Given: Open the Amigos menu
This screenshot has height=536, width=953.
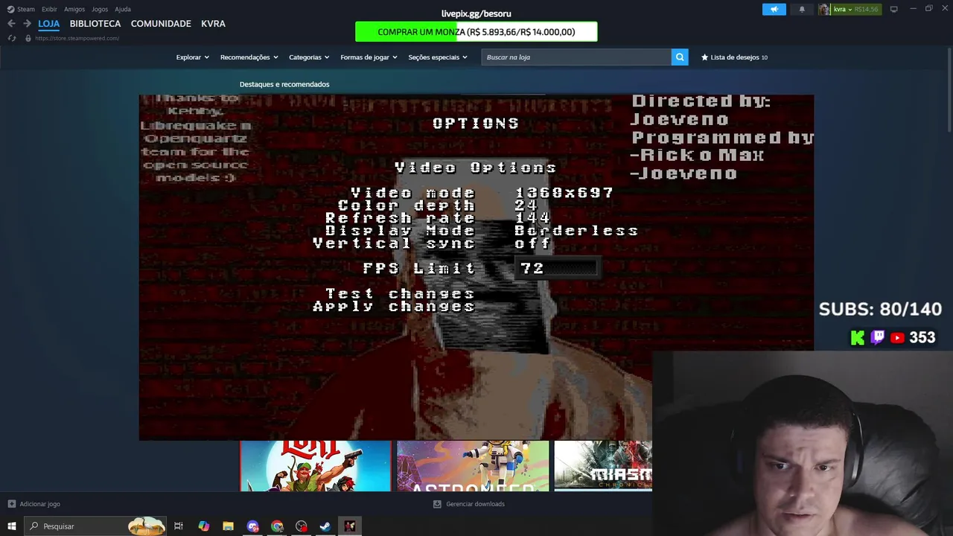Looking at the screenshot, I should (74, 9).
